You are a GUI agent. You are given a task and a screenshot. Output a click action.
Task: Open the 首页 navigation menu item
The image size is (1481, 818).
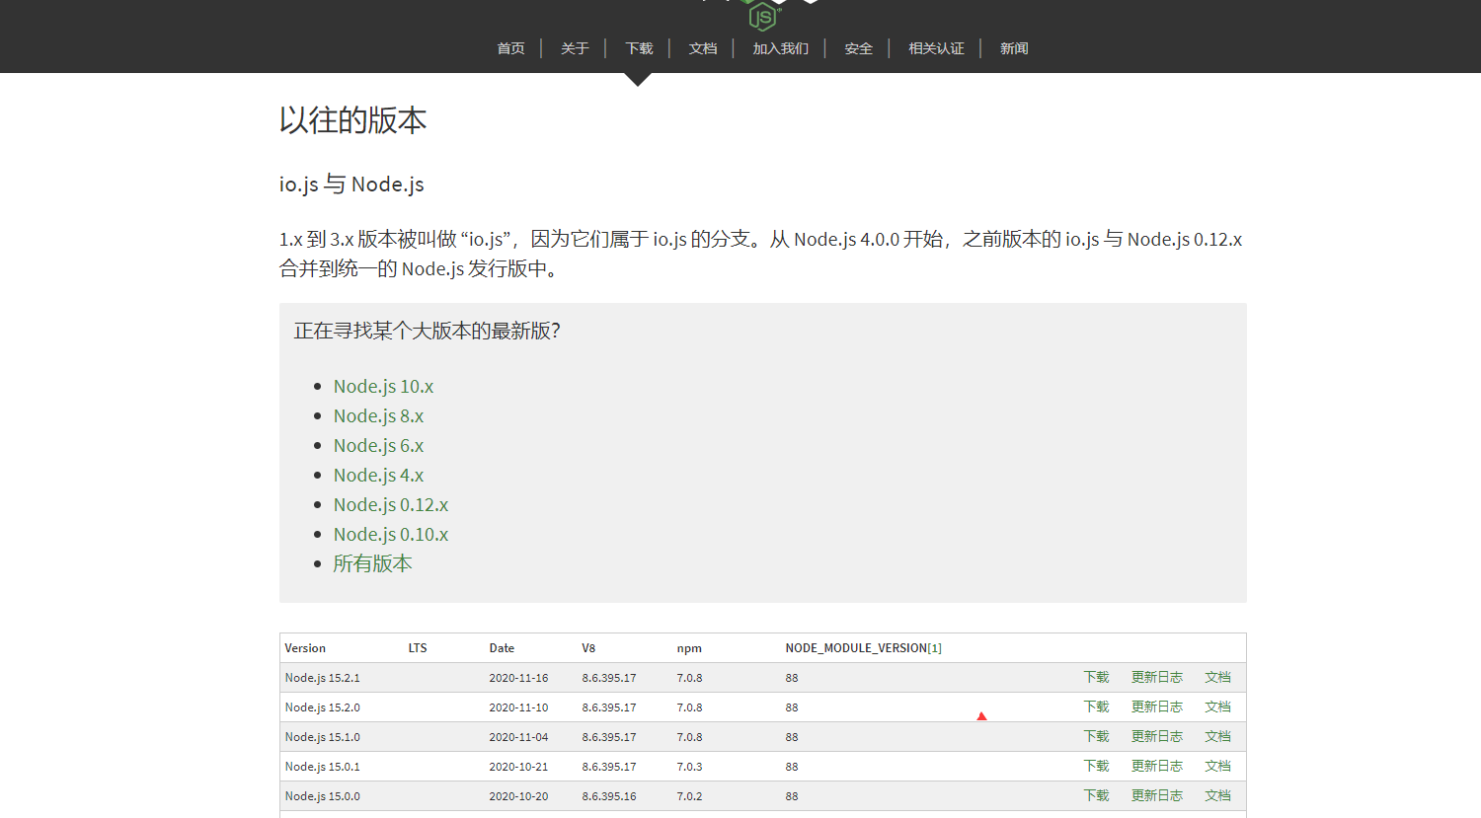coord(510,47)
